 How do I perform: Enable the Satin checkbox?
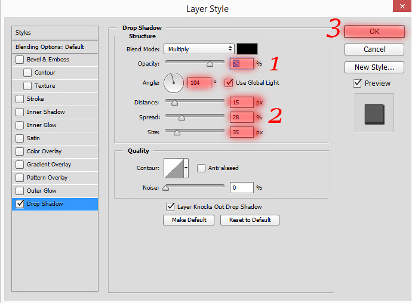point(20,138)
